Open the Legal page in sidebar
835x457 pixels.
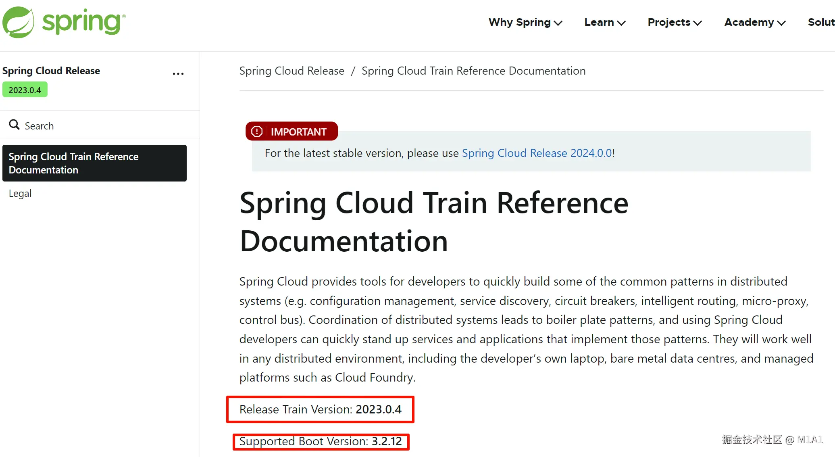(x=20, y=193)
